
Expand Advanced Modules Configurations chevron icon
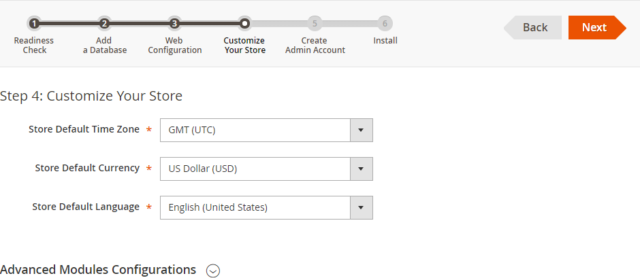coord(213,271)
